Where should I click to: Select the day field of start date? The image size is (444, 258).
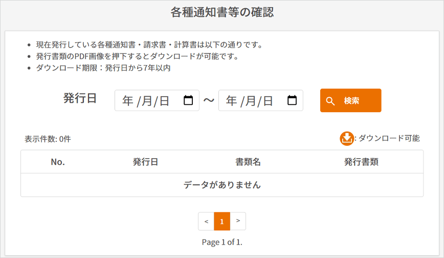click(x=164, y=101)
